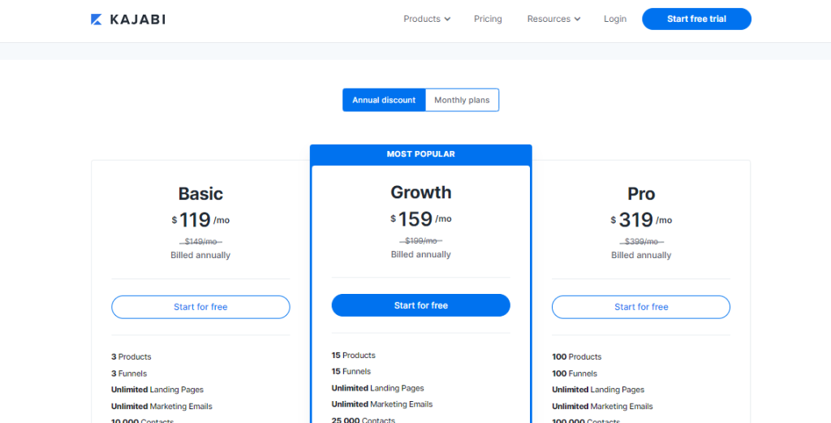The width and height of the screenshot is (831, 423).
Task: Click Growth plan's Unlimited Landing Pages
Action: tap(378, 388)
